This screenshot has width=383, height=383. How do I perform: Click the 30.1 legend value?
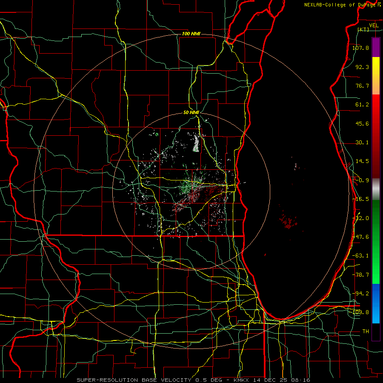tap(362, 143)
